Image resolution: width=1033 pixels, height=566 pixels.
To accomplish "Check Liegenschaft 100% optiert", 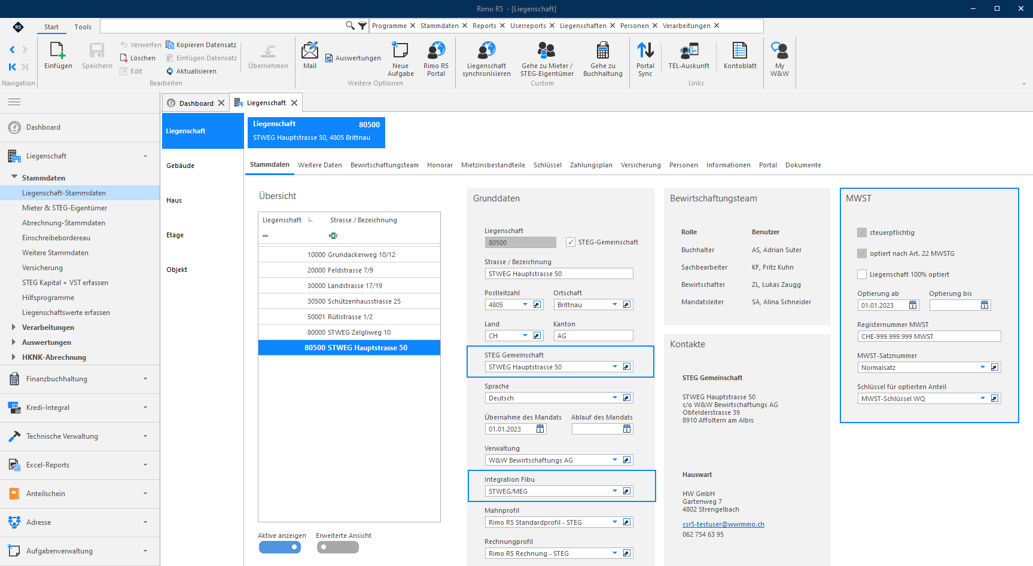I will tap(862, 274).
